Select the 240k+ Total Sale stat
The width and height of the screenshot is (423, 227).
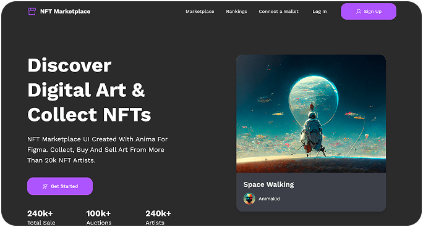[41, 218]
